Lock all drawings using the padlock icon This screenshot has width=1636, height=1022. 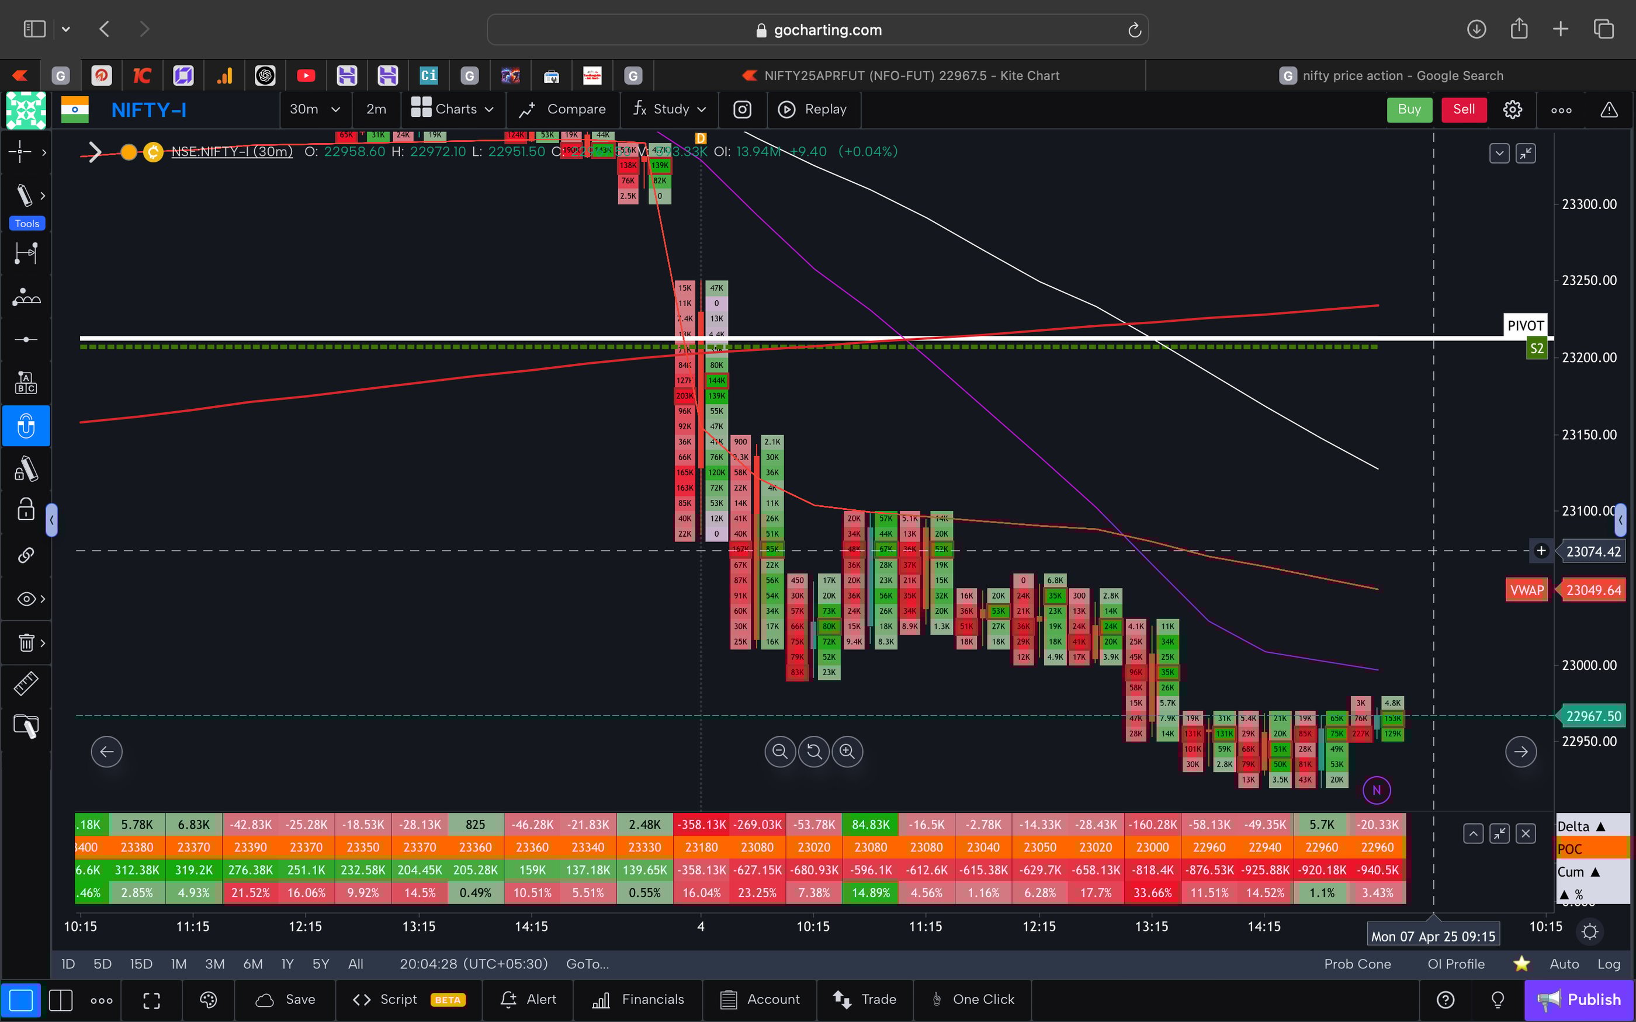[25, 510]
